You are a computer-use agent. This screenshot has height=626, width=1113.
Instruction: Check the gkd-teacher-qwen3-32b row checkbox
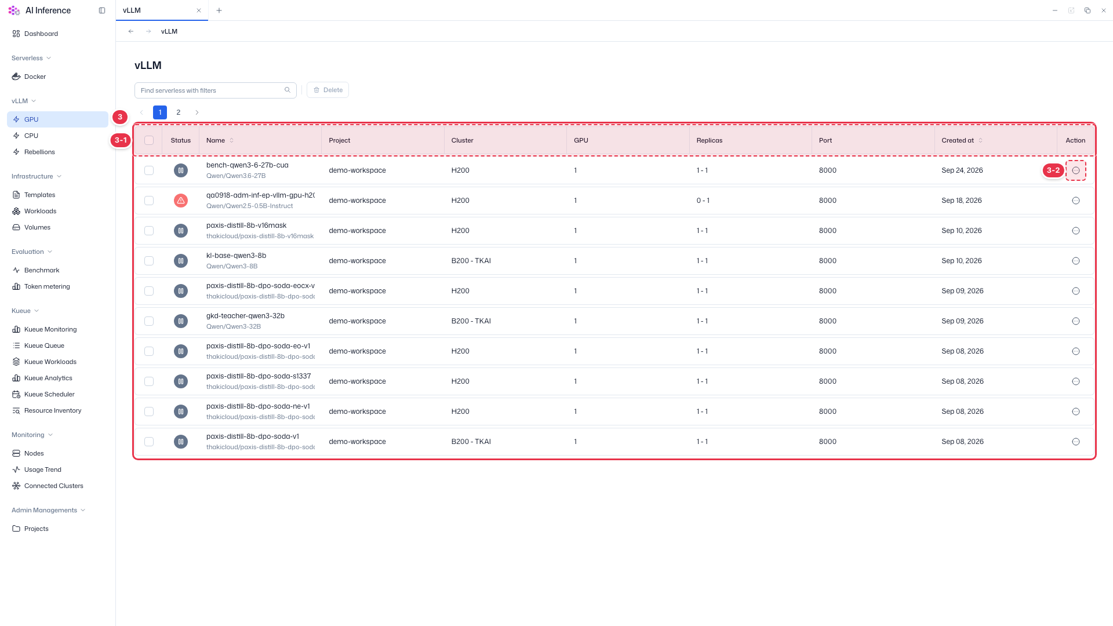click(x=149, y=321)
